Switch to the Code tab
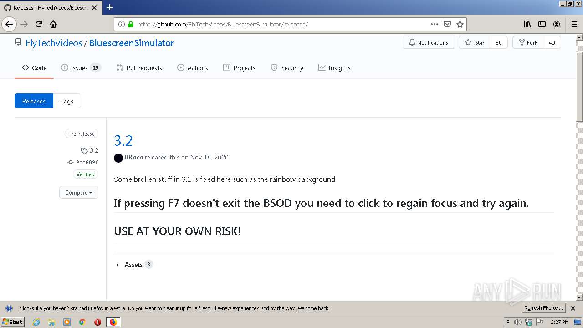Image resolution: width=583 pixels, height=328 pixels. pos(34,68)
